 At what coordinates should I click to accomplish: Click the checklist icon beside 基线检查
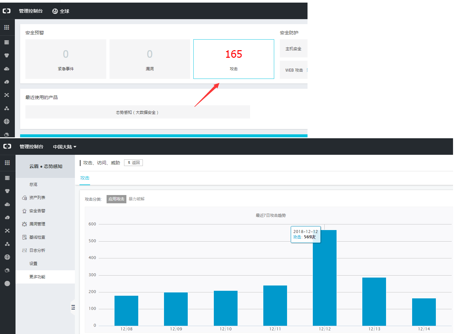[24, 237]
